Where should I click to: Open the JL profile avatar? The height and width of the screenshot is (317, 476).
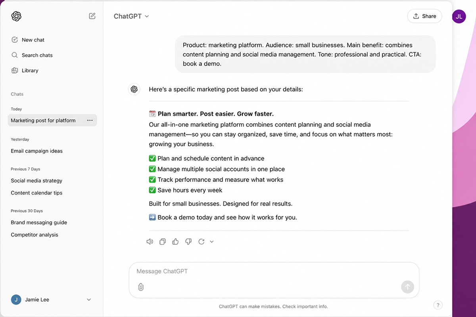[459, 16]
